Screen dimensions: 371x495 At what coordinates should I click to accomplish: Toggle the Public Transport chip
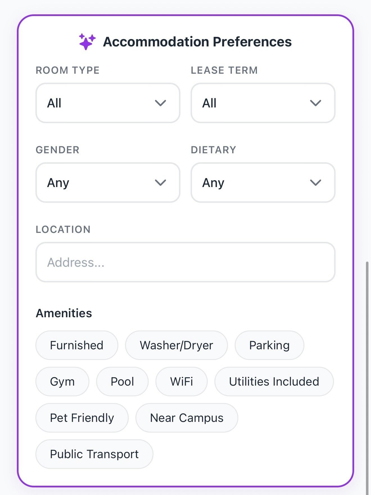click(94, 454)
